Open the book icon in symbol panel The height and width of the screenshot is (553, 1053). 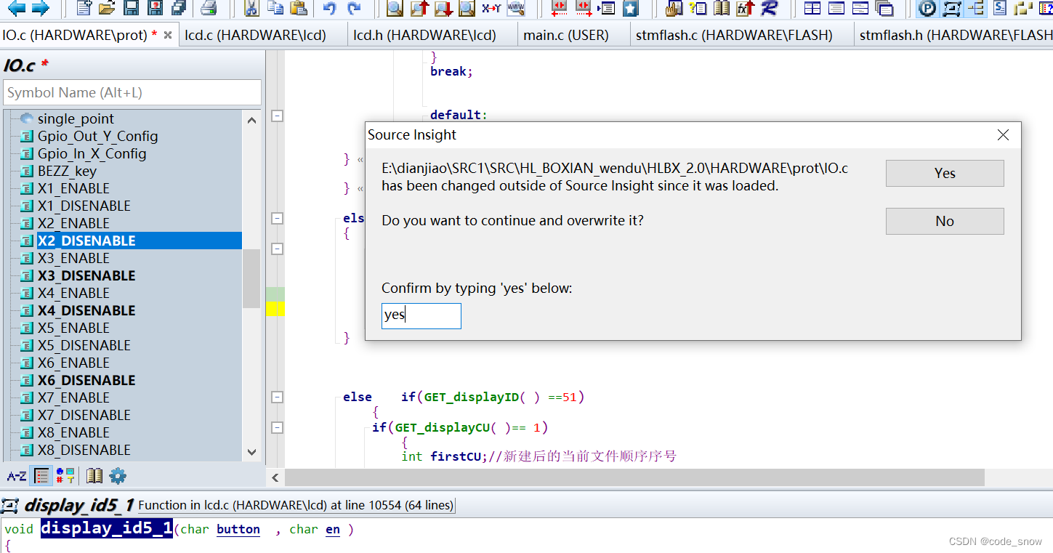94,476
